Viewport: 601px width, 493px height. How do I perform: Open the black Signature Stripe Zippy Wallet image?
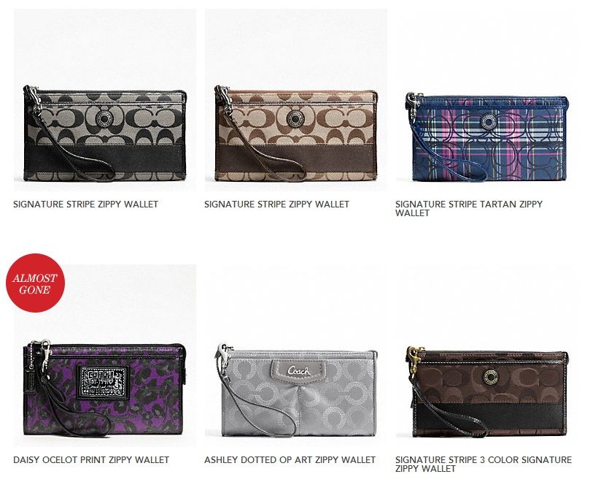point(104,100)
